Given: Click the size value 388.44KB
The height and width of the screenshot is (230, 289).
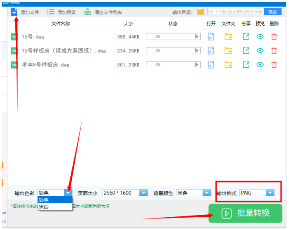Looking at the screenshot, I should [x=128, y=37].
